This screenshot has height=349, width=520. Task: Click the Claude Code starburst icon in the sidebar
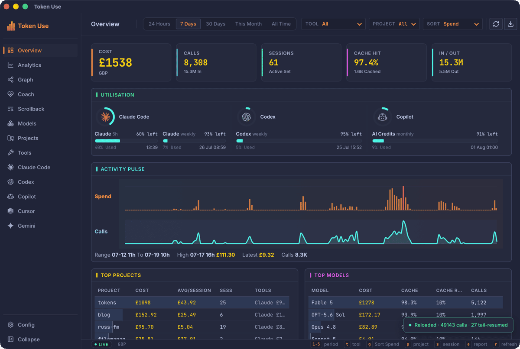(11, 167)
